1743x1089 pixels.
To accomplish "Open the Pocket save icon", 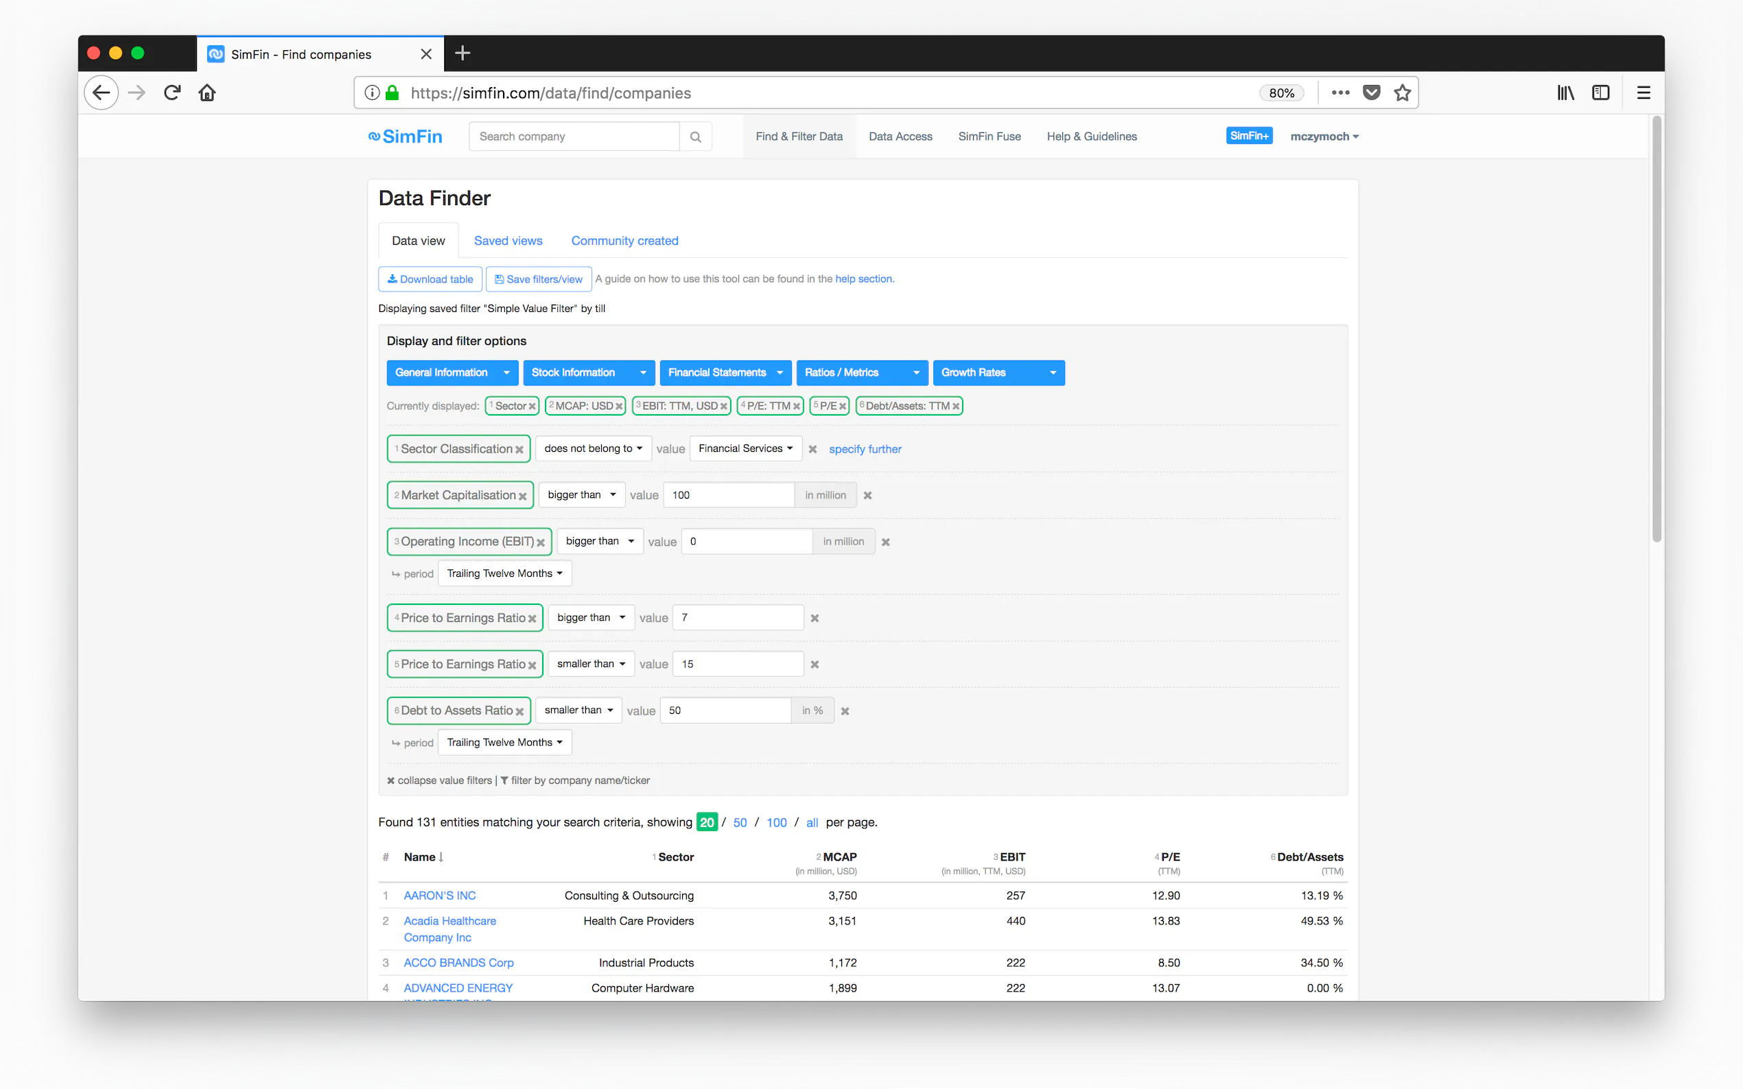I will (x=1371, y=93).
